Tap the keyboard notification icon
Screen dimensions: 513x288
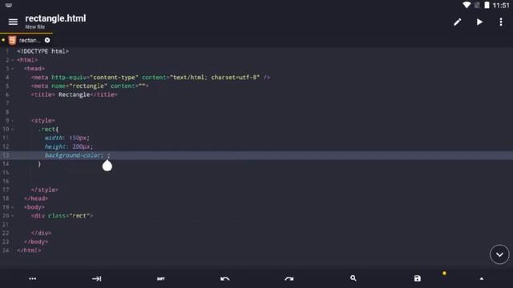(x=9, y=6)
